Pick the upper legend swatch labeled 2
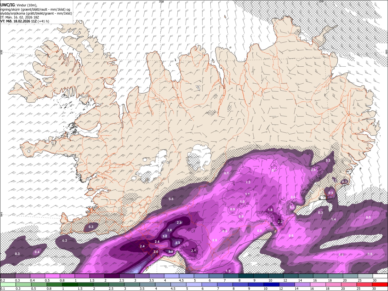Viewport: 388px width, 291px height. (x=112, y=276)
